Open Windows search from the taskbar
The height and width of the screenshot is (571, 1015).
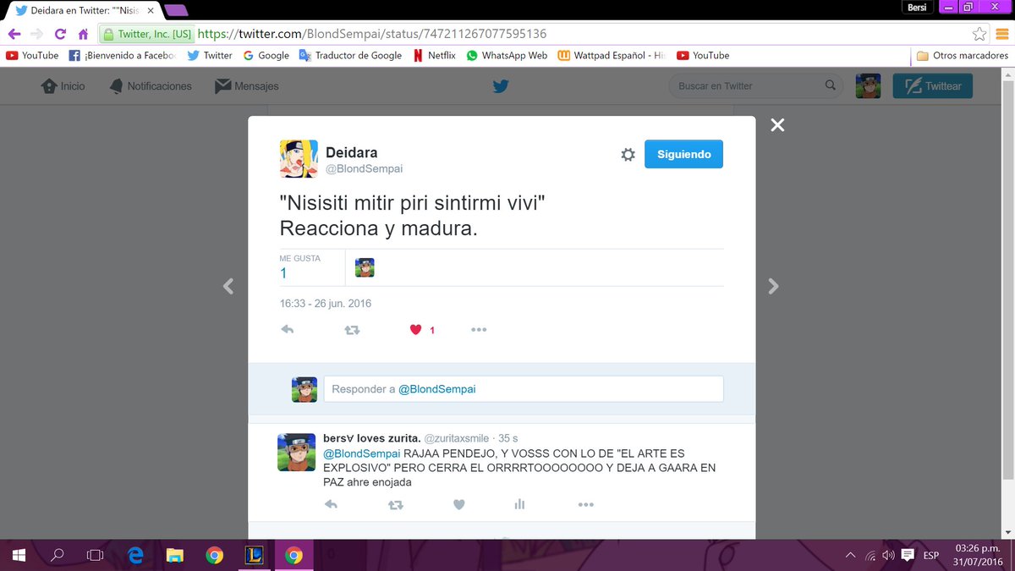[x=58, y=555]
